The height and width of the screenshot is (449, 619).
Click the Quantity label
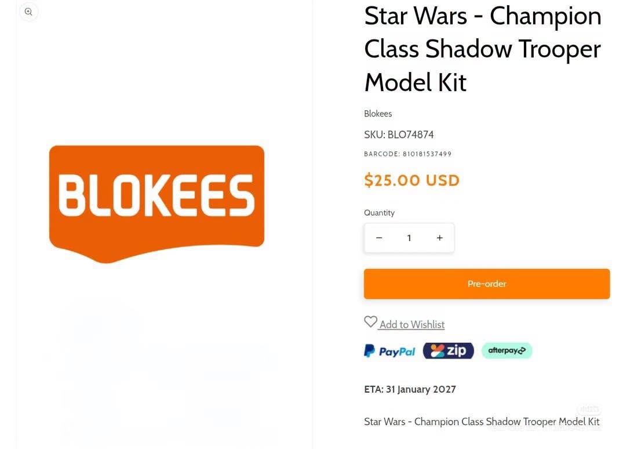coord(379,213)
